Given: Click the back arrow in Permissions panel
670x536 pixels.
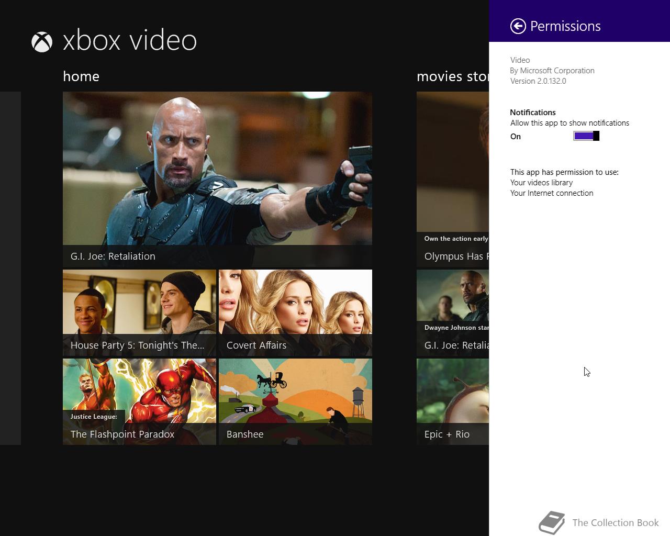Looking at the screenshot, I should [x=518, y=26].
